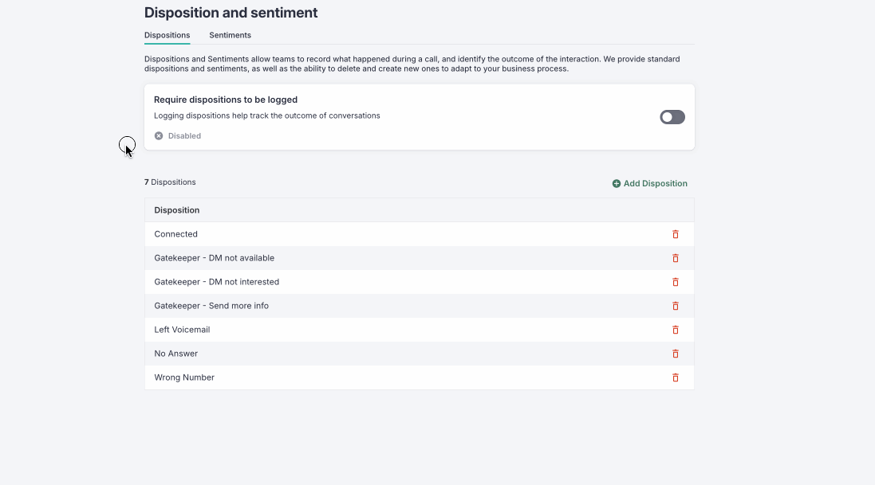The height and width of the screenshot is (485, 875).
Task: Click the Disposition column header
Action: (177, 210)
